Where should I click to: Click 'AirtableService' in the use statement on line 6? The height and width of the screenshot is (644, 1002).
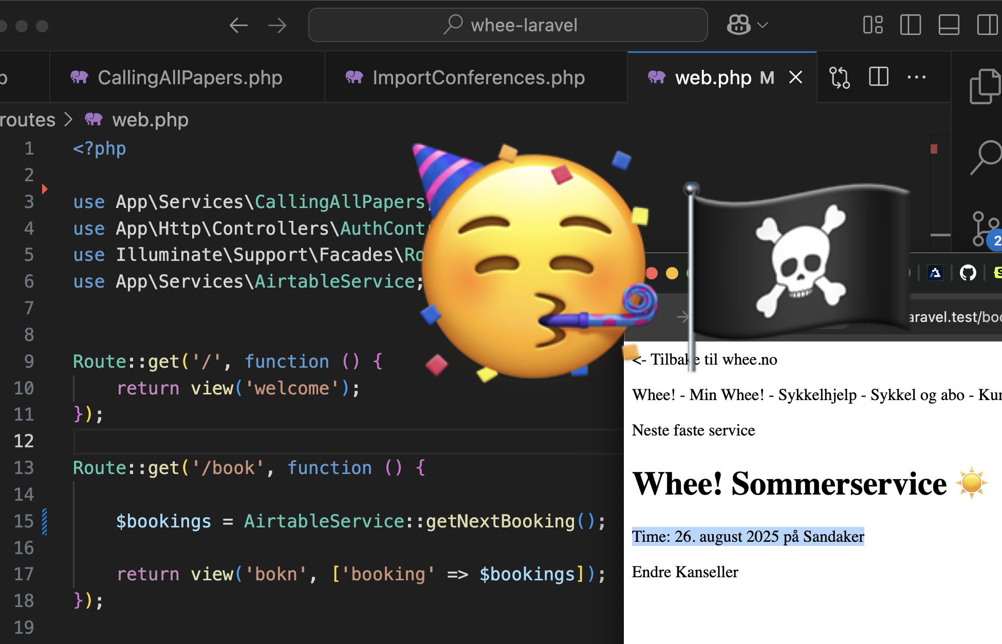click(335, 281)
